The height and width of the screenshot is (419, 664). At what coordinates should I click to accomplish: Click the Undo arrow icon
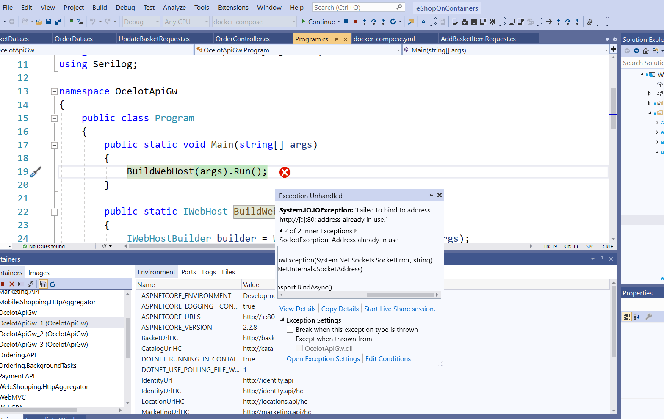pyautogui.click(x=93, y=22)
